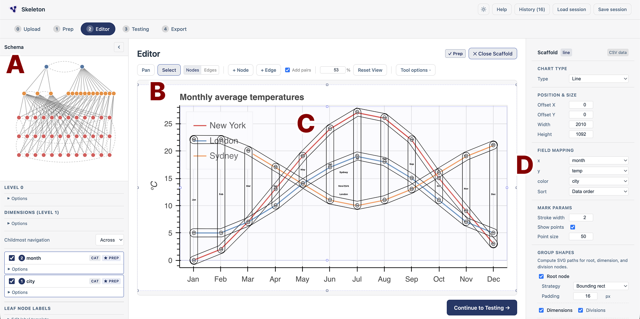Open the Strategy Bounding rect dropdown
The image size is (640, 319).
coord(601,286)
